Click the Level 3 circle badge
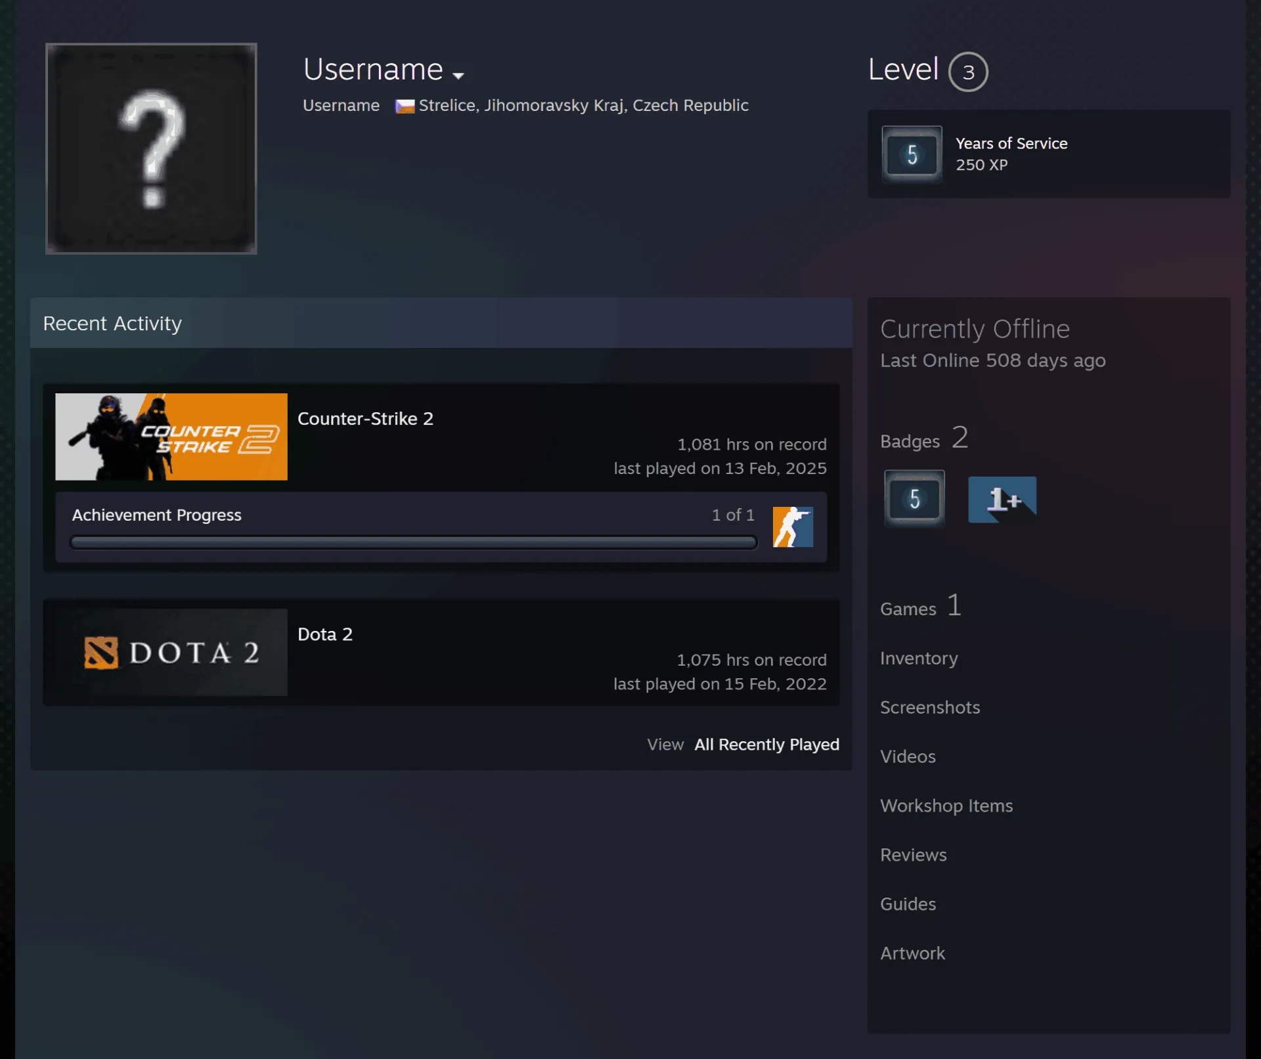The height and width of the screenshot is (1059, 1261). [x=968, y=72]
